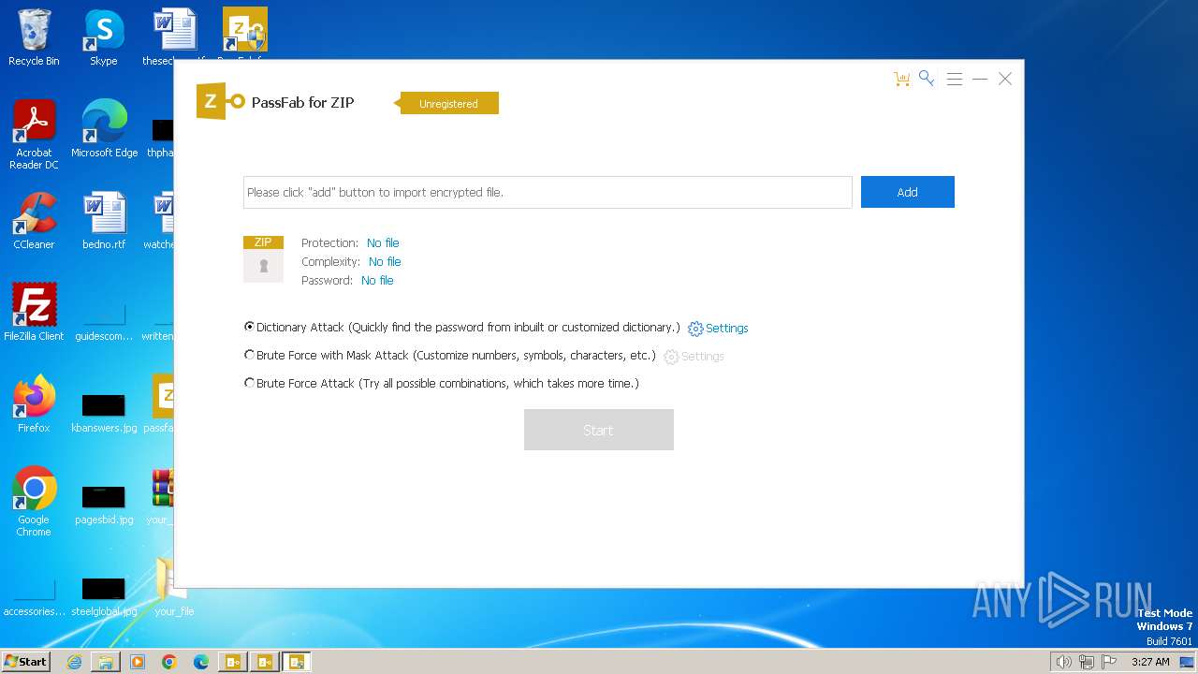The width and height of the screenshot is (1198, 674).
Task: Select the CCleaner desktop shortcut
Action: pyautogui.click(x=34, y=222)
